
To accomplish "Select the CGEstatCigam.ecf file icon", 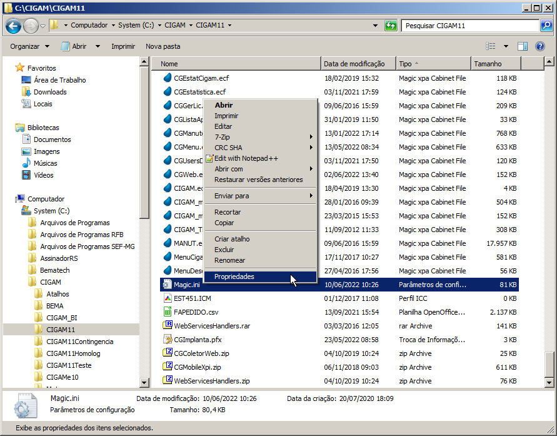I will tap(168, 78).
